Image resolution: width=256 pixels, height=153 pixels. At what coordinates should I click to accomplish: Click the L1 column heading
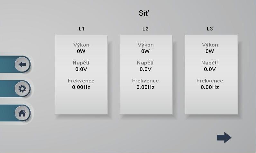pos(81,29)
